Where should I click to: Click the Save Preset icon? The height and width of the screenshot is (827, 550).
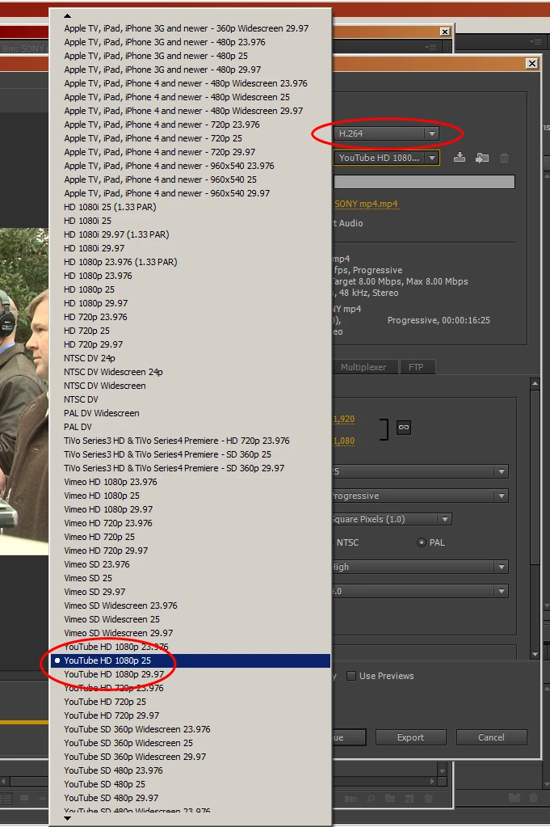point(460,157)
